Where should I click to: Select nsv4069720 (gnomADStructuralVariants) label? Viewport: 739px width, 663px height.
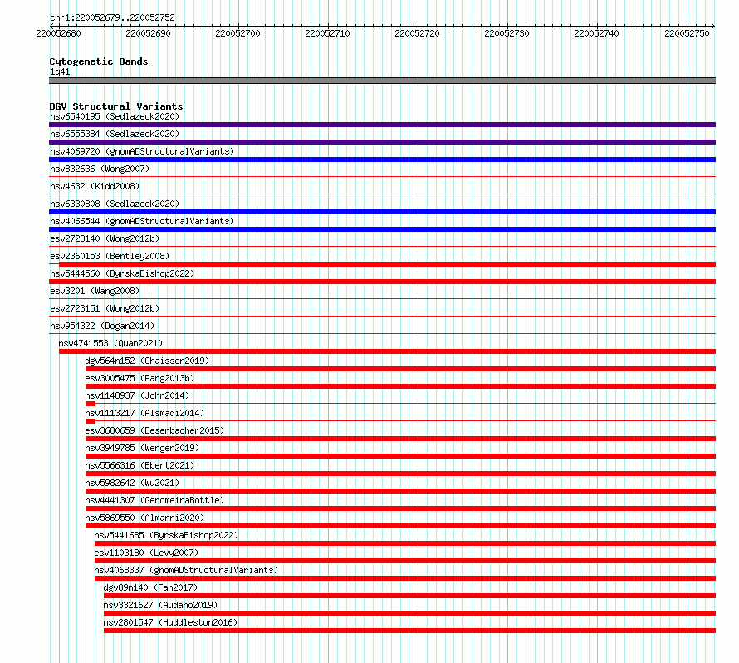pos(142,151)
